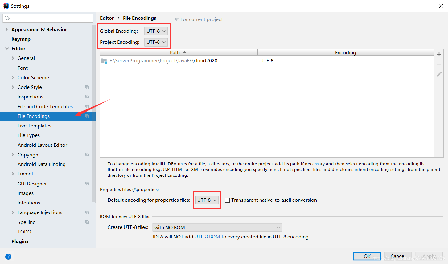
Task: Open the UTF-8 BOM link
Action: tap(207, 237)
